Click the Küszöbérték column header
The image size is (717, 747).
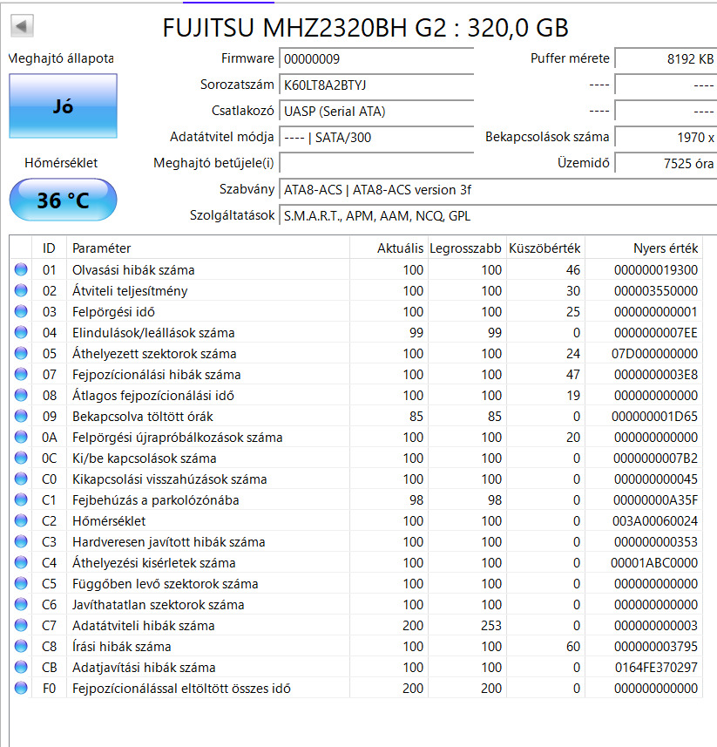(545, 248)
